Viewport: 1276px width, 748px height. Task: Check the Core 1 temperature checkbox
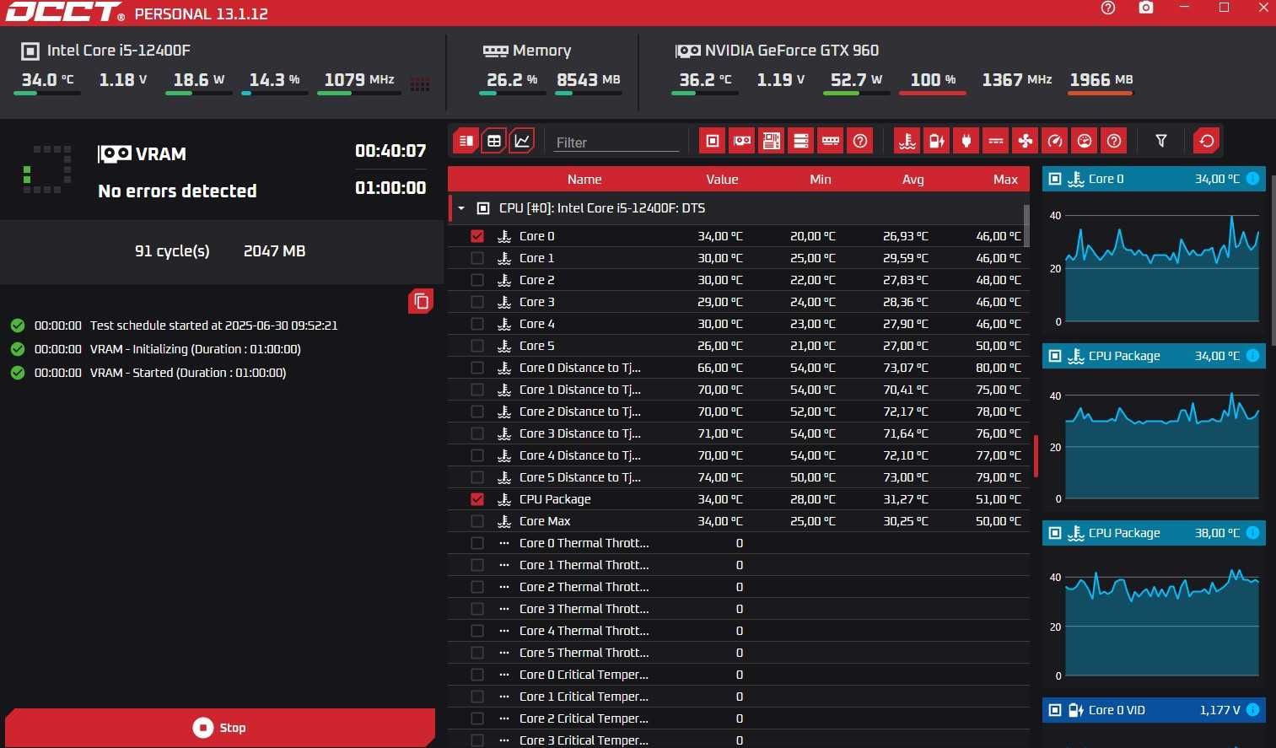pos(477,258)
